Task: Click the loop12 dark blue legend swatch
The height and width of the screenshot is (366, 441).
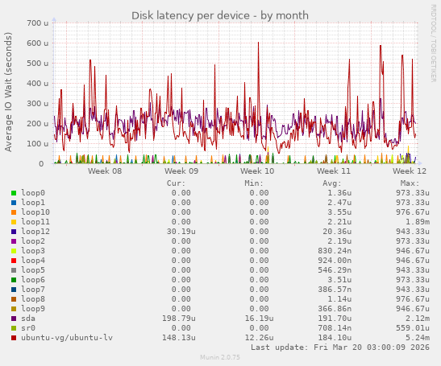Action: point(14,232)
